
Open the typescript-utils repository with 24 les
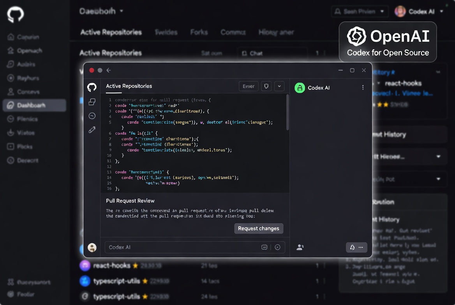tap(203, 296)
